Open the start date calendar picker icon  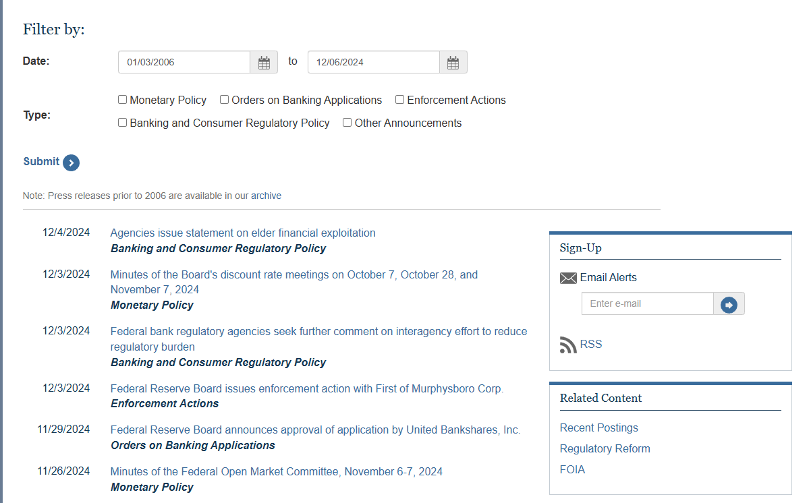click(x=264, y=62)
